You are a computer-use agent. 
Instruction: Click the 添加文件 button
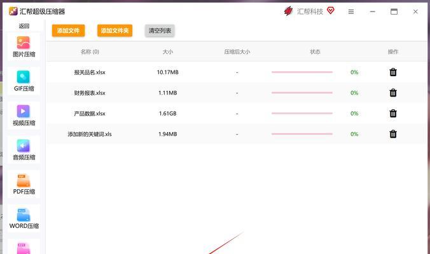68,30
